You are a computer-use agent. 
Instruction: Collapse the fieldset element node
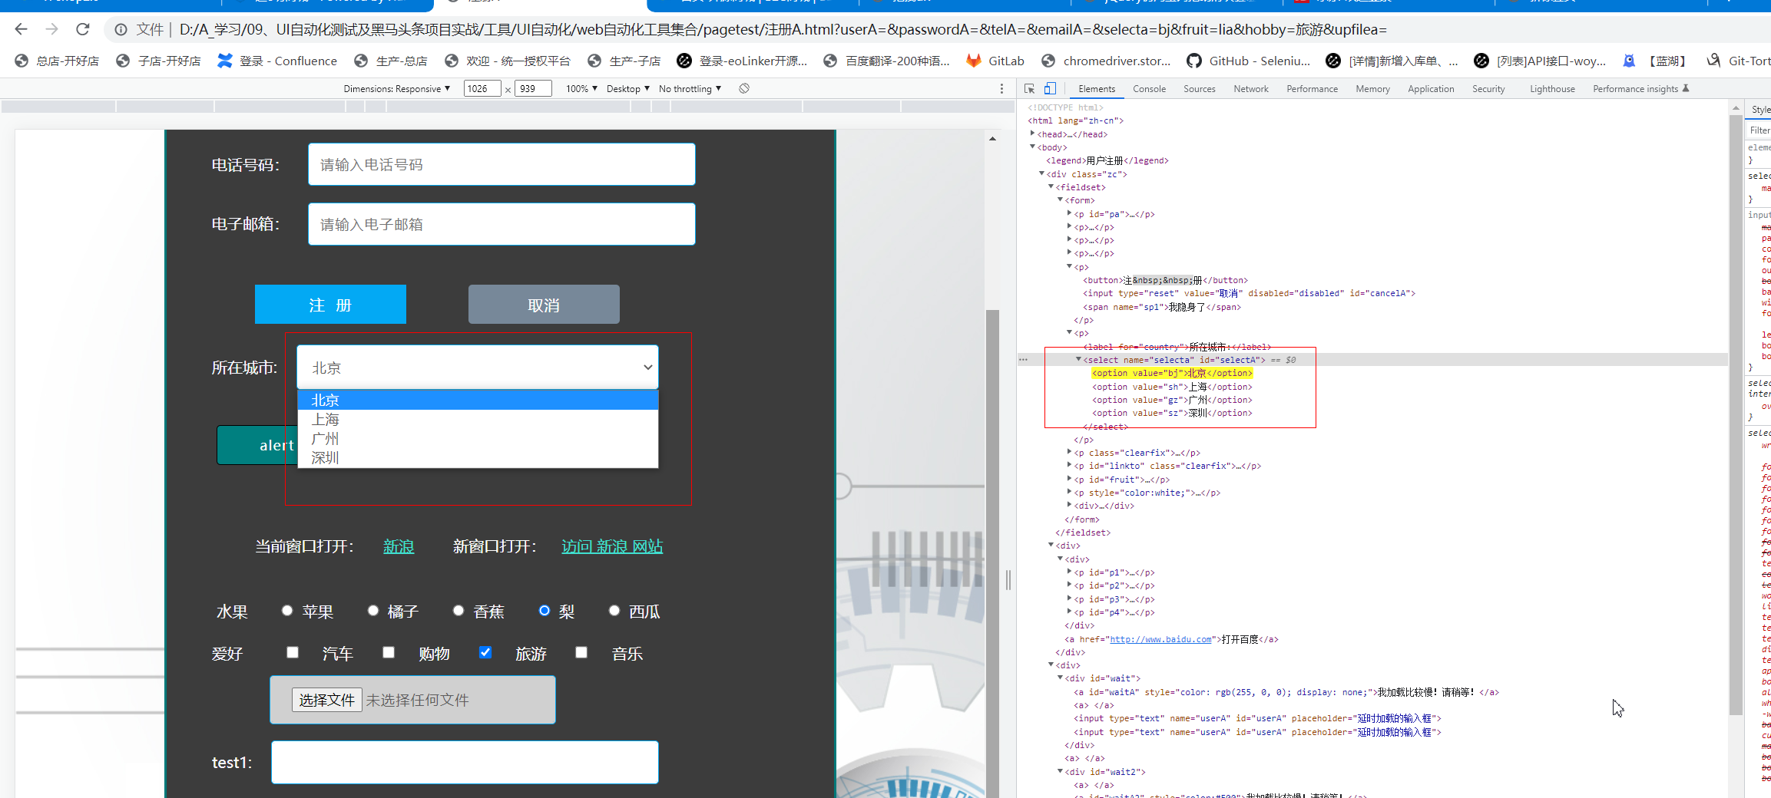point(1051,186)
